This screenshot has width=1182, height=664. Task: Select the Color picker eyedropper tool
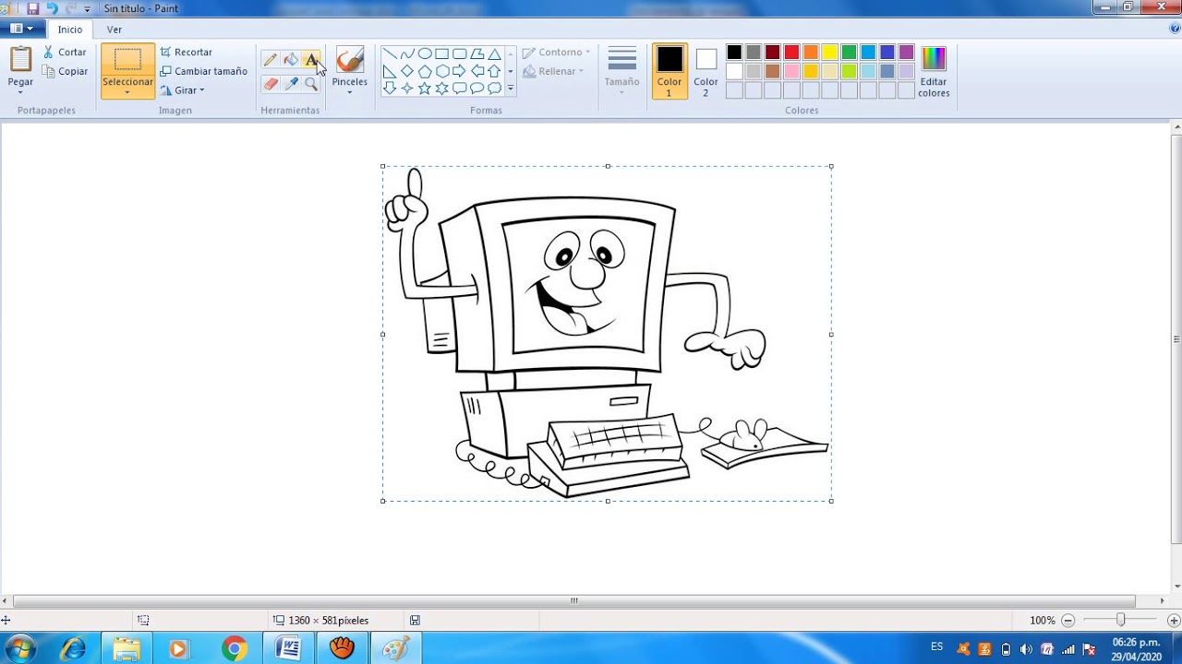(x=291, y=84)
